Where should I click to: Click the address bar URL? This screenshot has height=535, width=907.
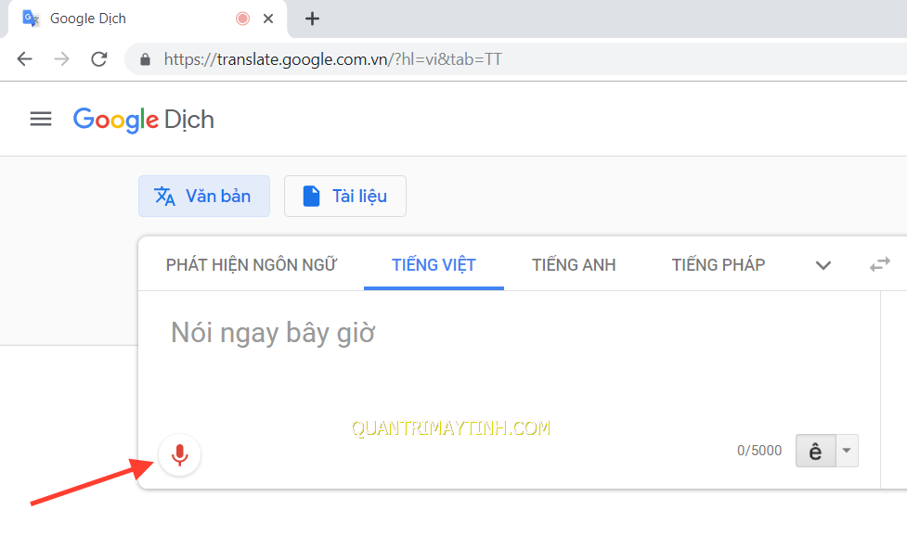pos(332,59)
